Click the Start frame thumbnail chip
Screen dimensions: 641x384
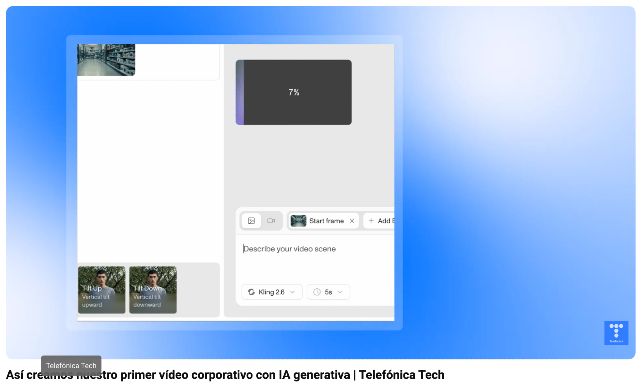click(298, 221)
